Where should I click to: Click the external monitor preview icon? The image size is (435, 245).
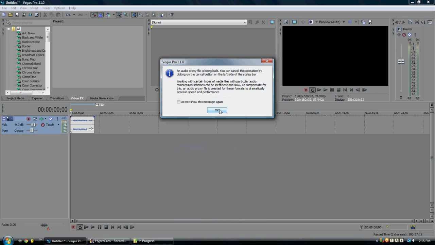tap(295, 22)
